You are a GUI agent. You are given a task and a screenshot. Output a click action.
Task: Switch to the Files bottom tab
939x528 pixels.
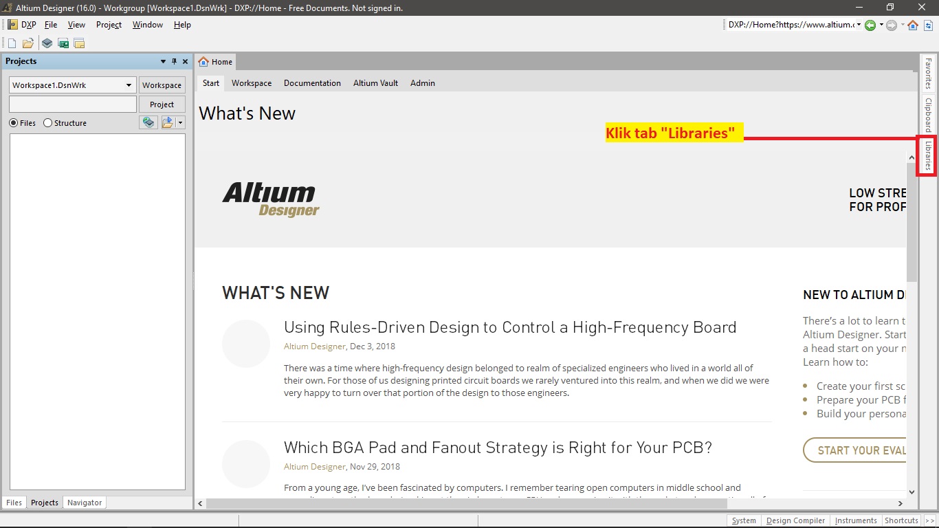pos(14,503)
